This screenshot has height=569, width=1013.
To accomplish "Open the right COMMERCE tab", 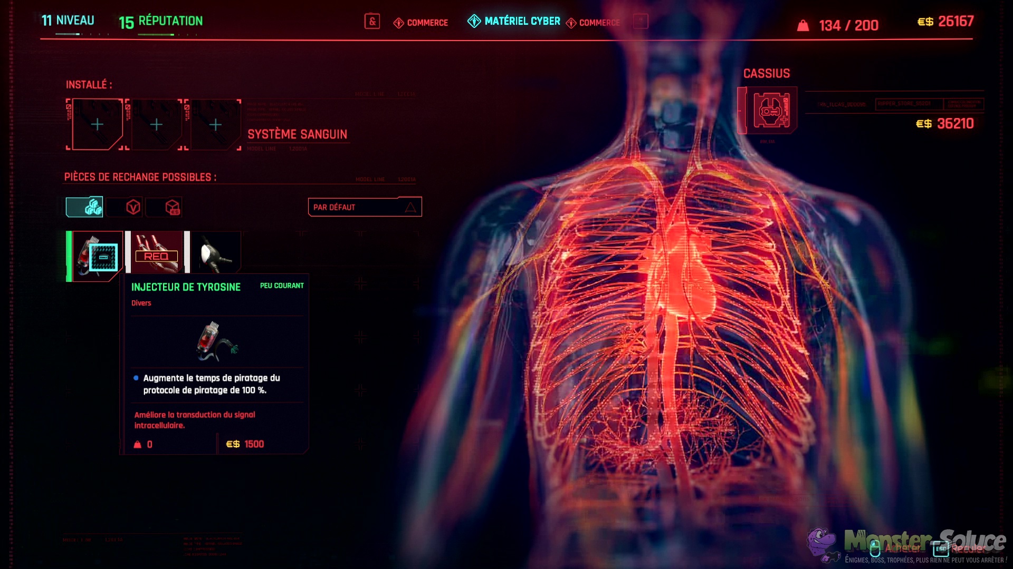I will (x=593, y=23).
